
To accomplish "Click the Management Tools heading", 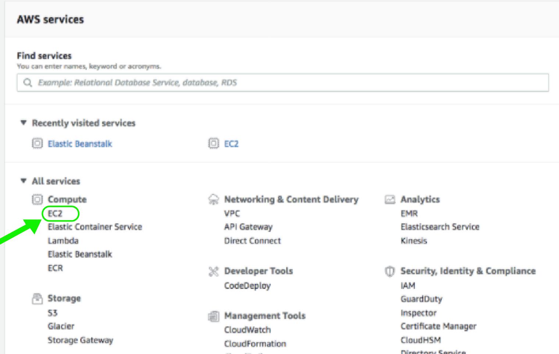I will [265, 316].
